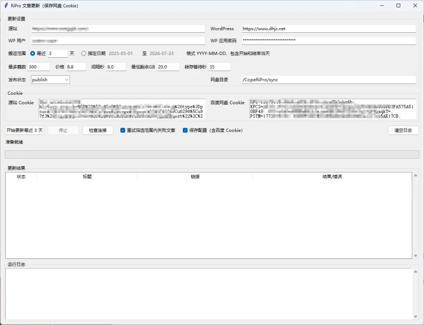Open the 发布状态 publish dropdown
The height and width of the screenshot is (325, 424).
(50, 80)
